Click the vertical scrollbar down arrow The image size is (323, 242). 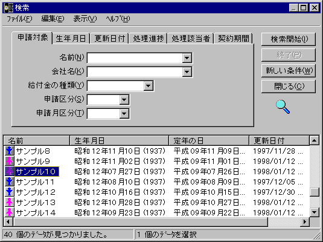pos(315,212)
